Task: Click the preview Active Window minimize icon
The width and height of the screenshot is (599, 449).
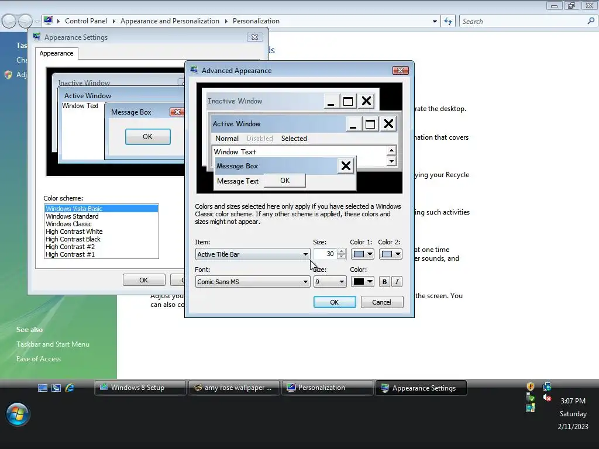Action: click(353, 124)
